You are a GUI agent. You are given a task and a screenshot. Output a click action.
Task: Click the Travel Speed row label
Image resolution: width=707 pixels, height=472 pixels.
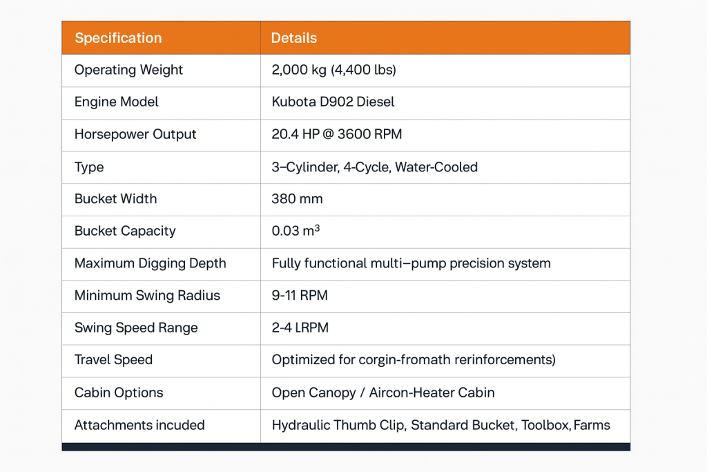[x=113, y=359]
